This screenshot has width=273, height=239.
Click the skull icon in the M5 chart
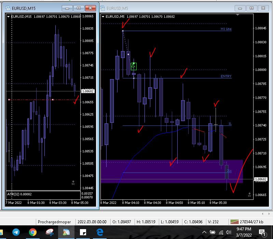pos(249,195)
